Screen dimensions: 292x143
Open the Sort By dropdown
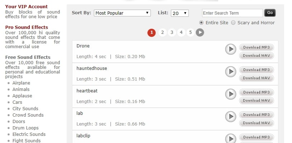[x=123, y=13]
